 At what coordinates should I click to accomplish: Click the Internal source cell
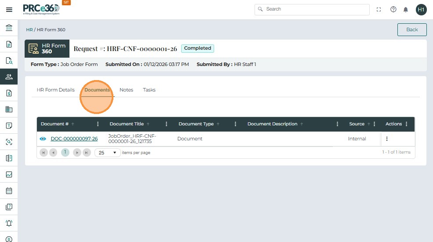(x=357, y=139)
